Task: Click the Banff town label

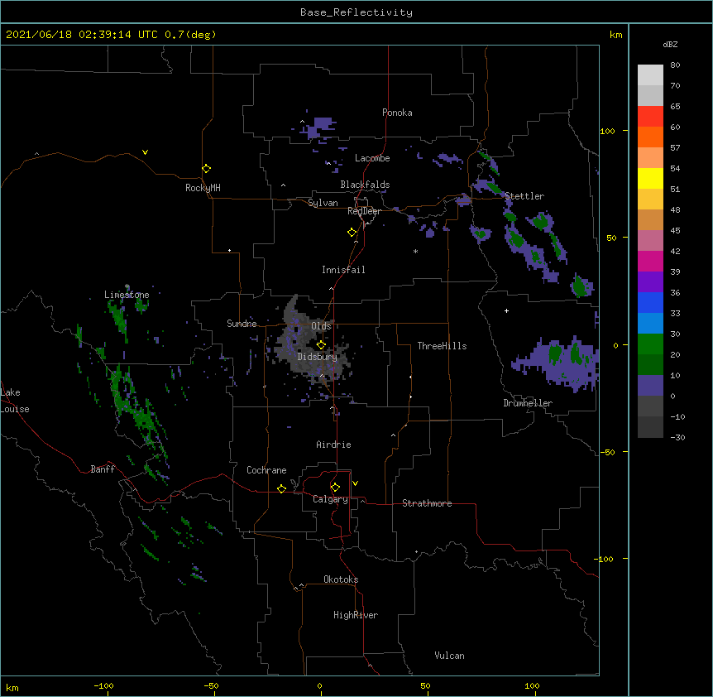Action: click(x=103, y=469)
